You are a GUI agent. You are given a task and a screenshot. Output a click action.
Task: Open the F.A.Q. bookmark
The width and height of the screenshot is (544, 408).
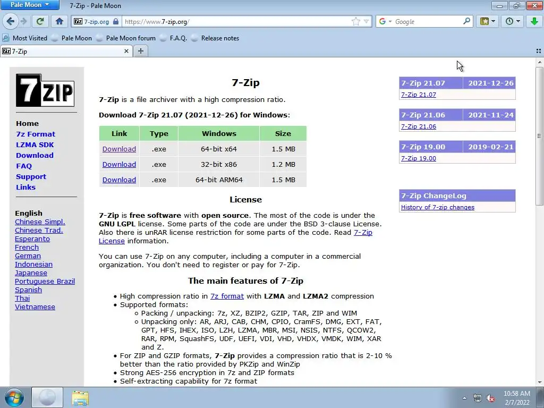coord(174,38)
